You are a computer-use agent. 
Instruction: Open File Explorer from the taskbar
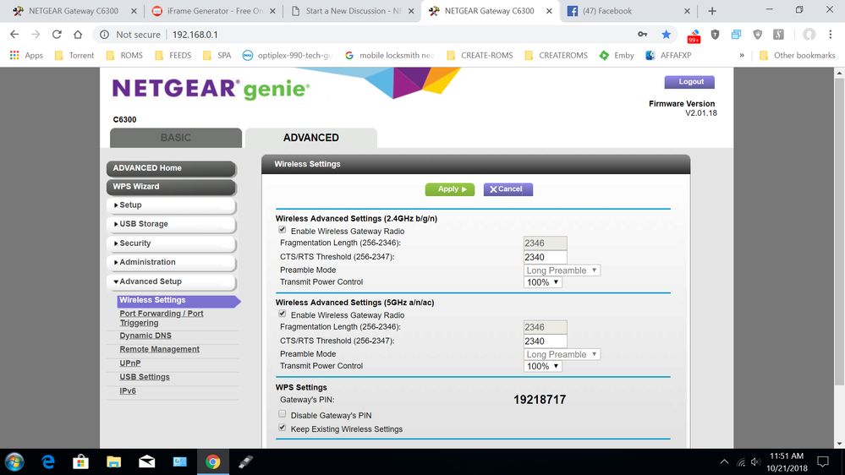tap(113, 462)
